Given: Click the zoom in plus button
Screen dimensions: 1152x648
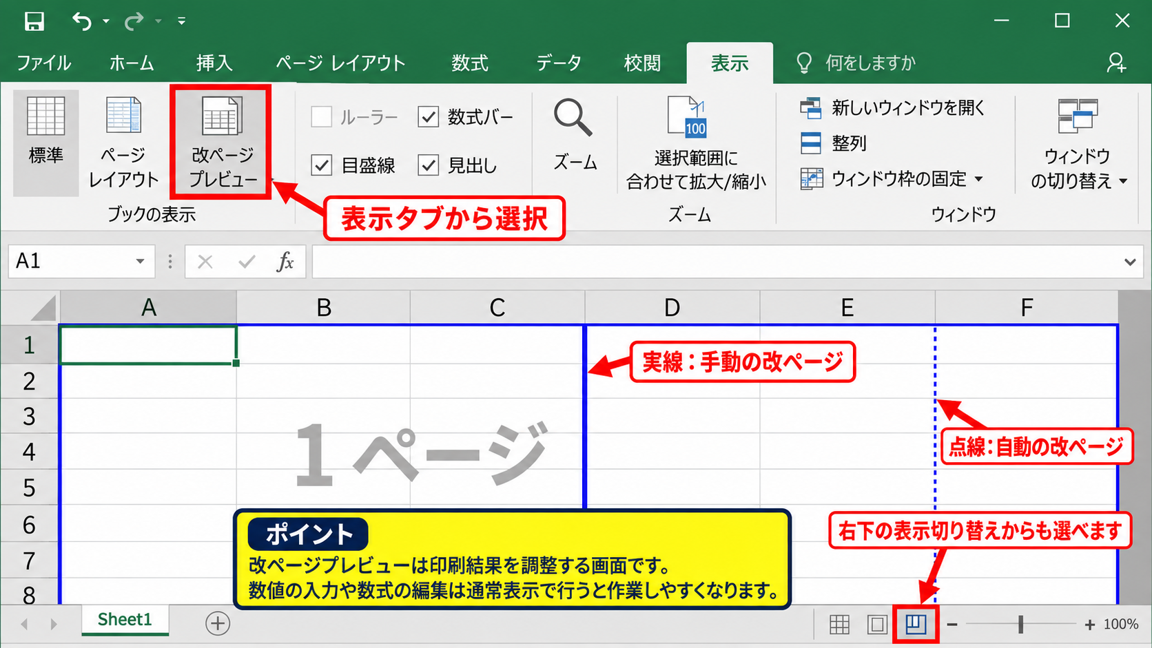Looking at the screenshot, I should point(1089,625).
